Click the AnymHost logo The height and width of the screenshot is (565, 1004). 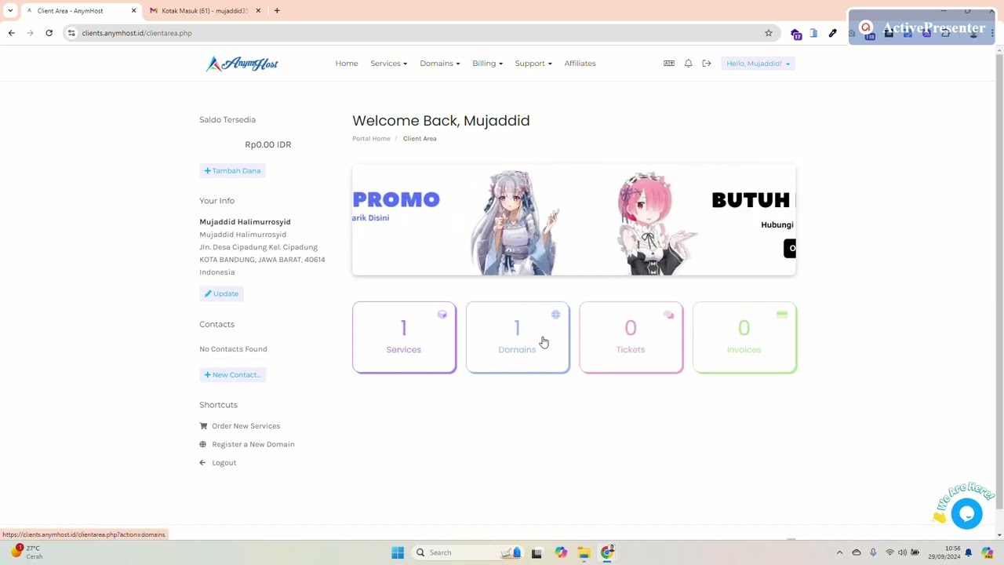point(242,64)
